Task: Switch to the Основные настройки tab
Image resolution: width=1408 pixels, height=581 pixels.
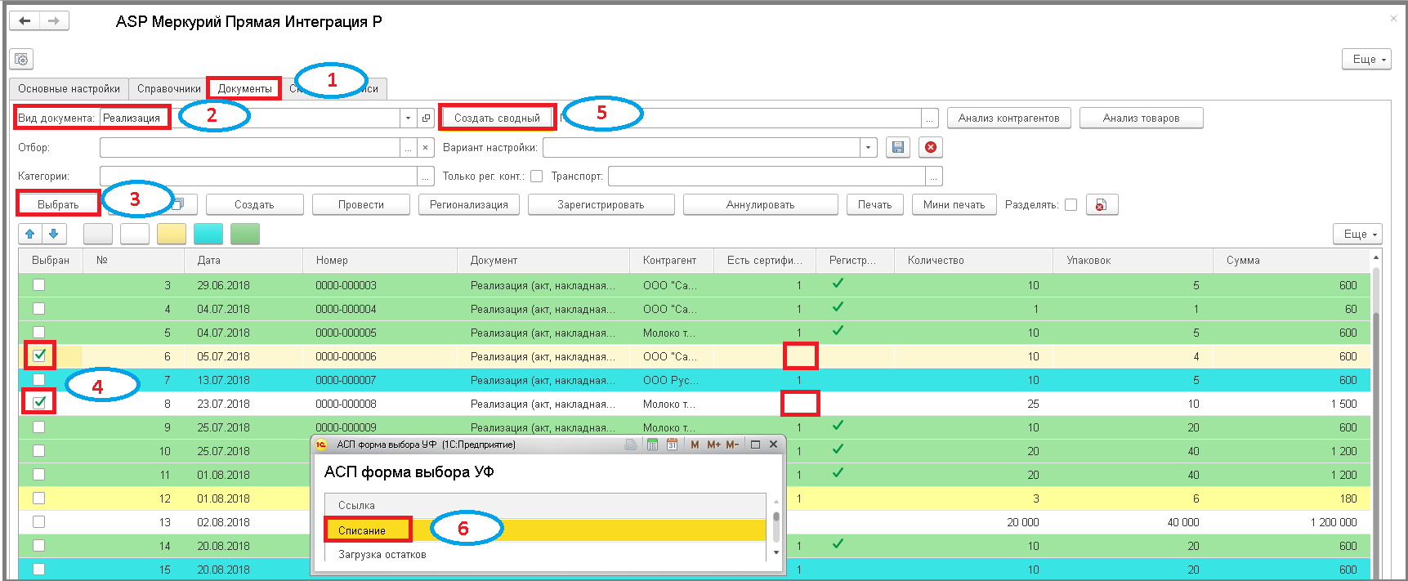Action: pyautogui.click(x=69, y=88)
